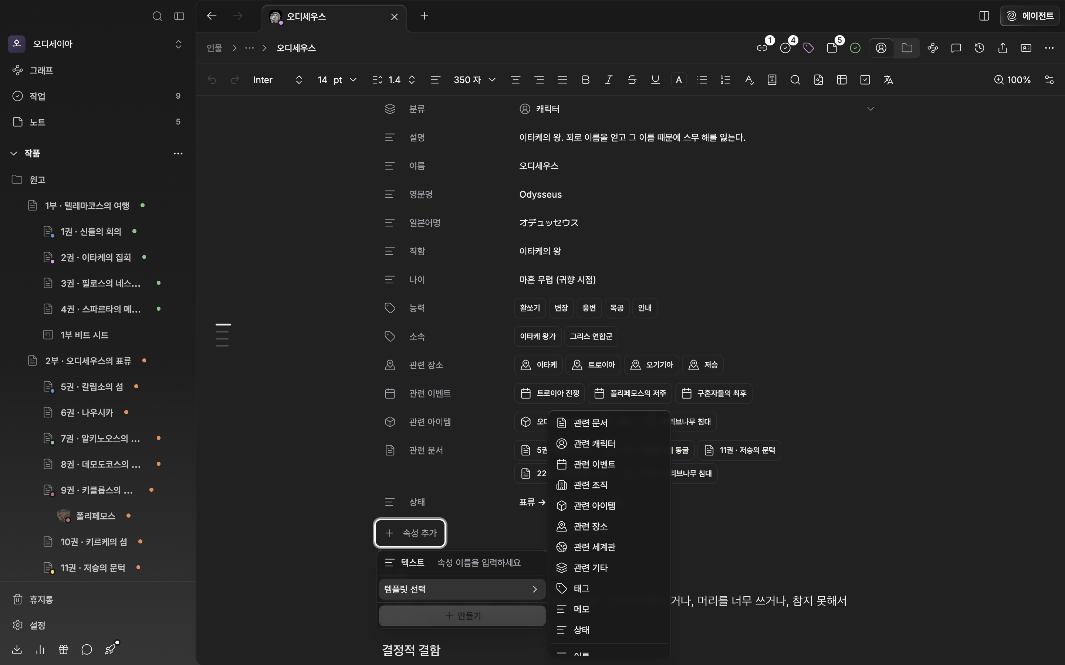
Task: Open 작품 section more options
Action: (178, 153)
